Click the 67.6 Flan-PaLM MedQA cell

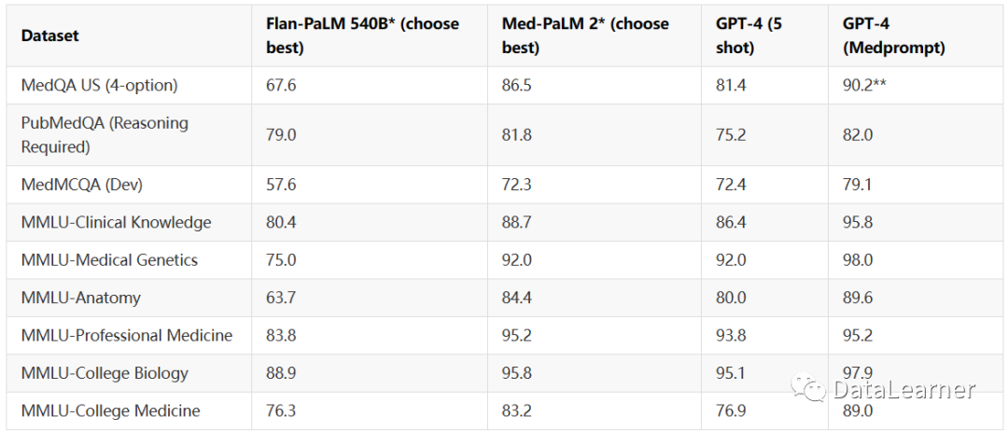281,85
